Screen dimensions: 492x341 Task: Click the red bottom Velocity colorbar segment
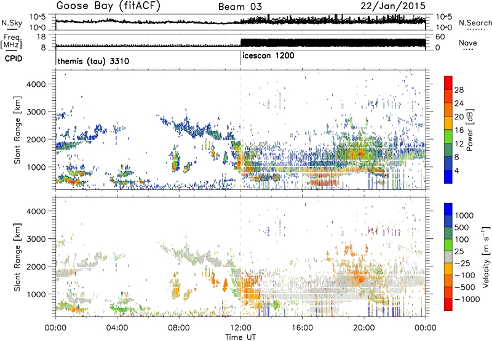448,305
